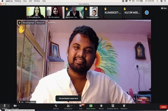Expand the arrow next to Participants
Viewport: 168px width, 111px height.
pyautogui.click(x=74, y=106)
